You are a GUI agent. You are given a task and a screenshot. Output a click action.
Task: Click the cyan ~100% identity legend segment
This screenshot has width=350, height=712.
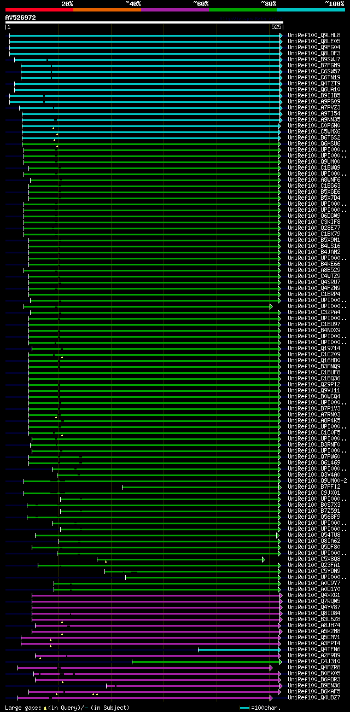[x=311, y=10]
